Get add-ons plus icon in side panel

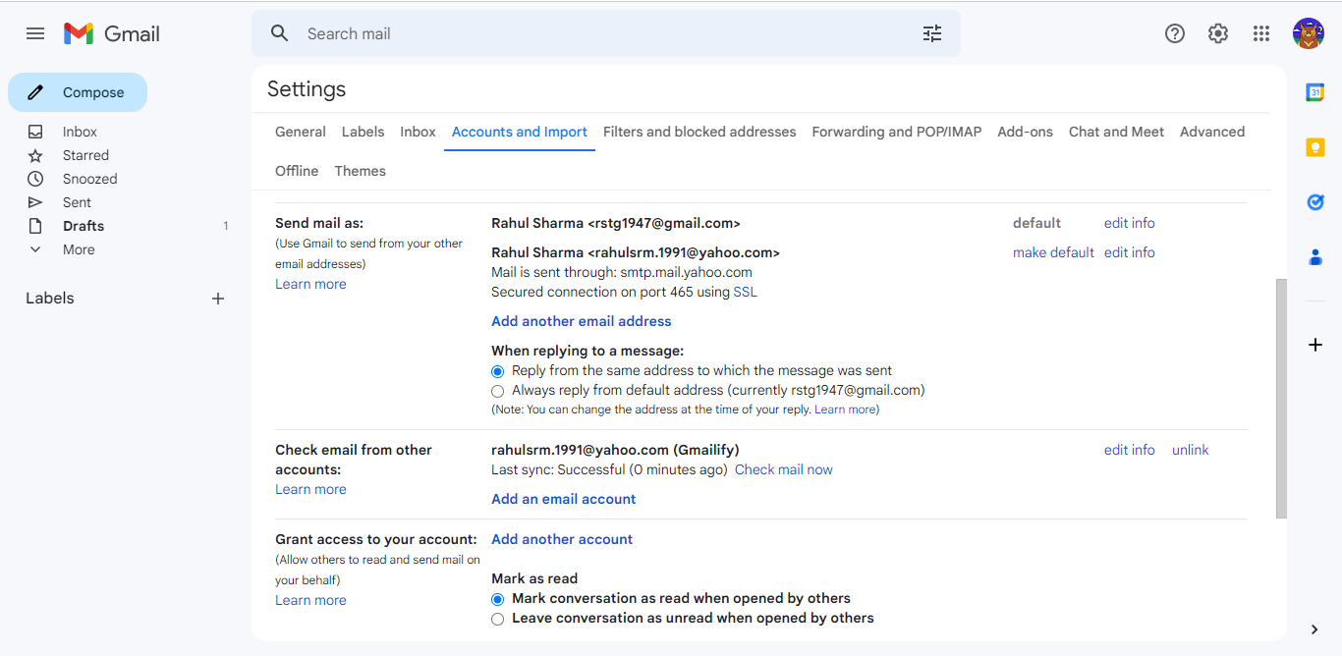click(x=1315, y=345)
